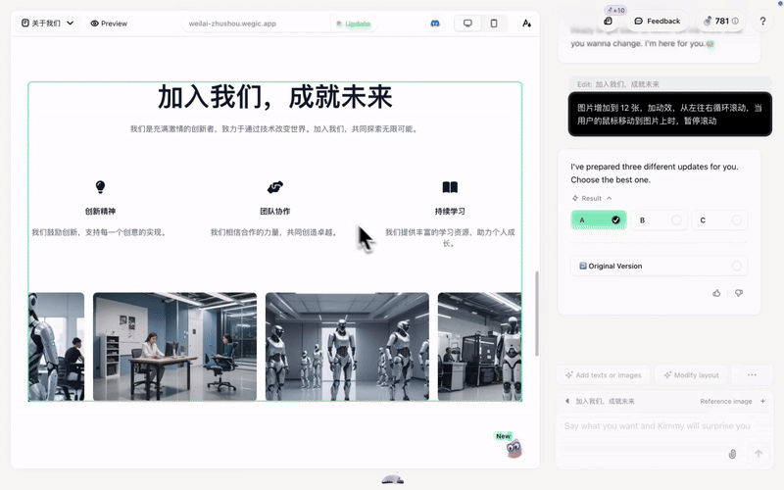Click the thumbs up icon
Screen dimensions: 784x490
(716, 293)
